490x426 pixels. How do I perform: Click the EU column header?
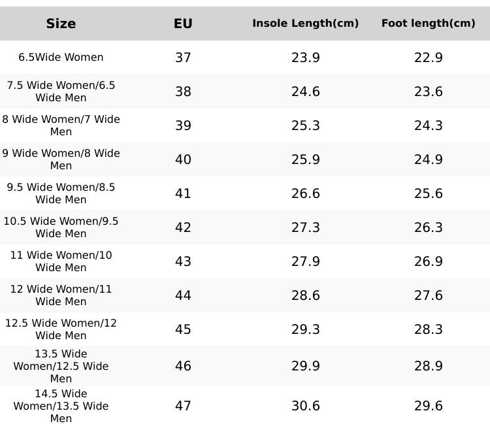[183, 24]
